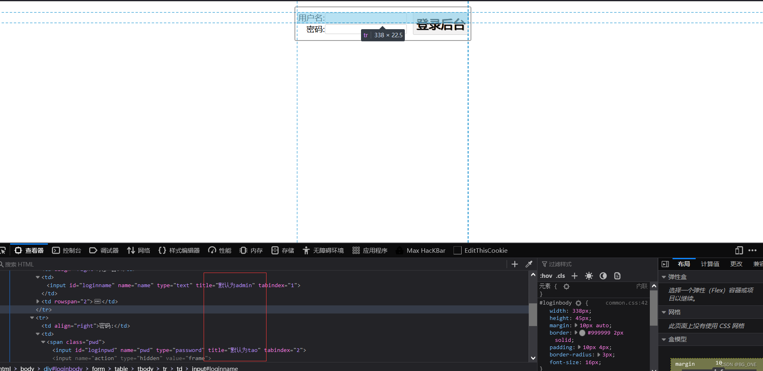763x371 pixels.
Task: Select the input#loginname markup line
Action: (x=174, y=285)
